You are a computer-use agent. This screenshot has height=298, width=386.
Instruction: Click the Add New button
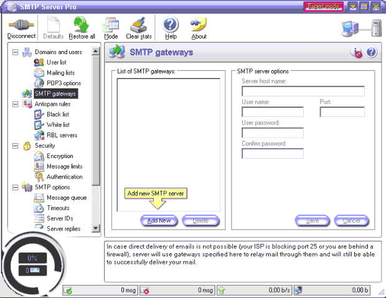point(159,221)
